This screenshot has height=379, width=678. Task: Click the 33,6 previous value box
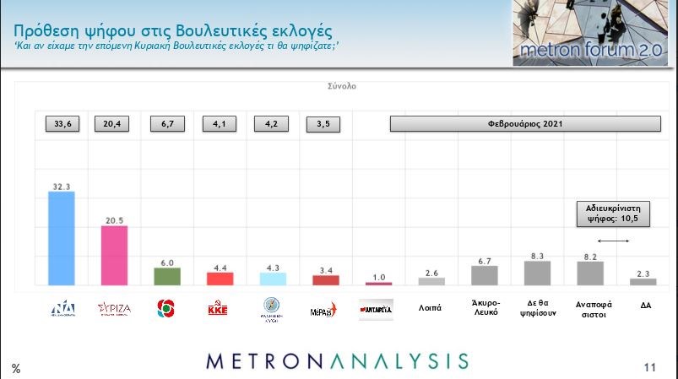[62, 123]
